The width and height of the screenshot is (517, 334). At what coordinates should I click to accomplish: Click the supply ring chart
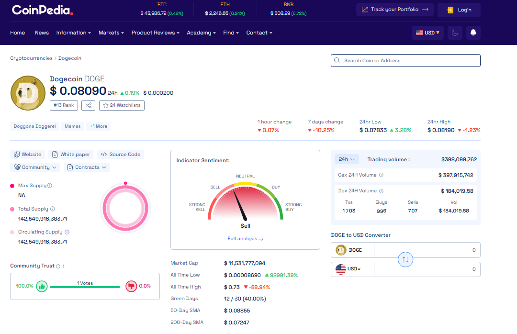(x=125, y=208)
